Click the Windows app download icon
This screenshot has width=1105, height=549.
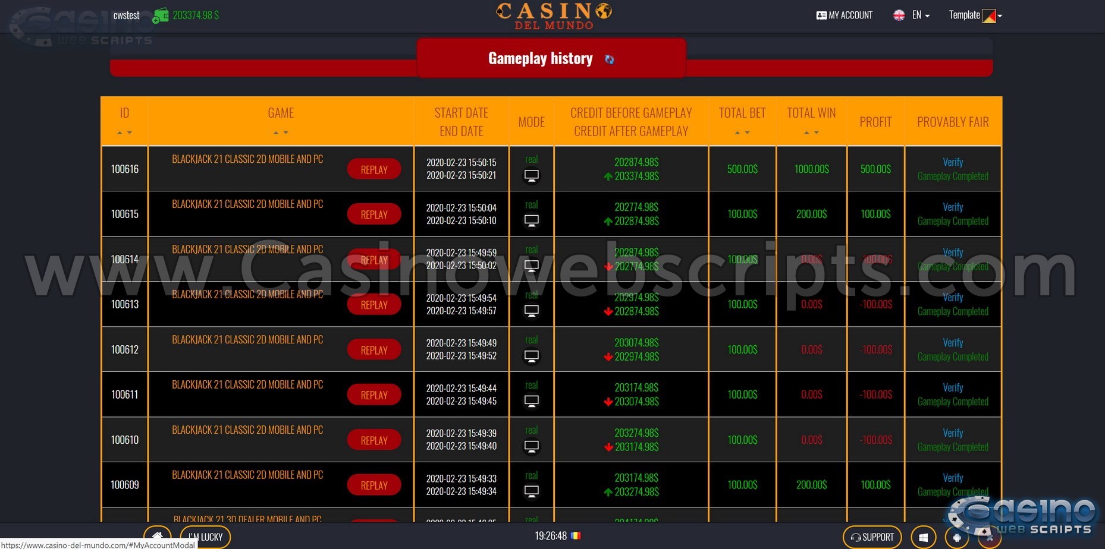924,538
